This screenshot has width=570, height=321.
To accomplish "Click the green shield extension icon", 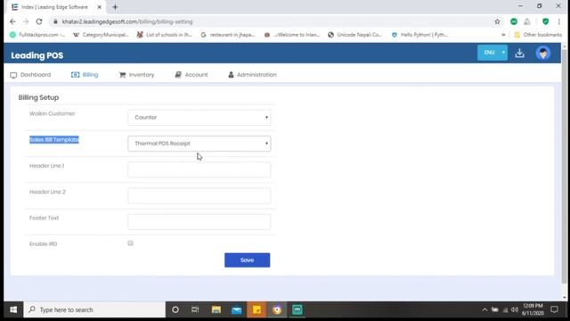I will (545, 21).
